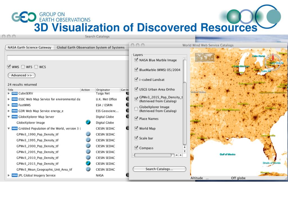Toggle the World Map layer

pos(136,128)
